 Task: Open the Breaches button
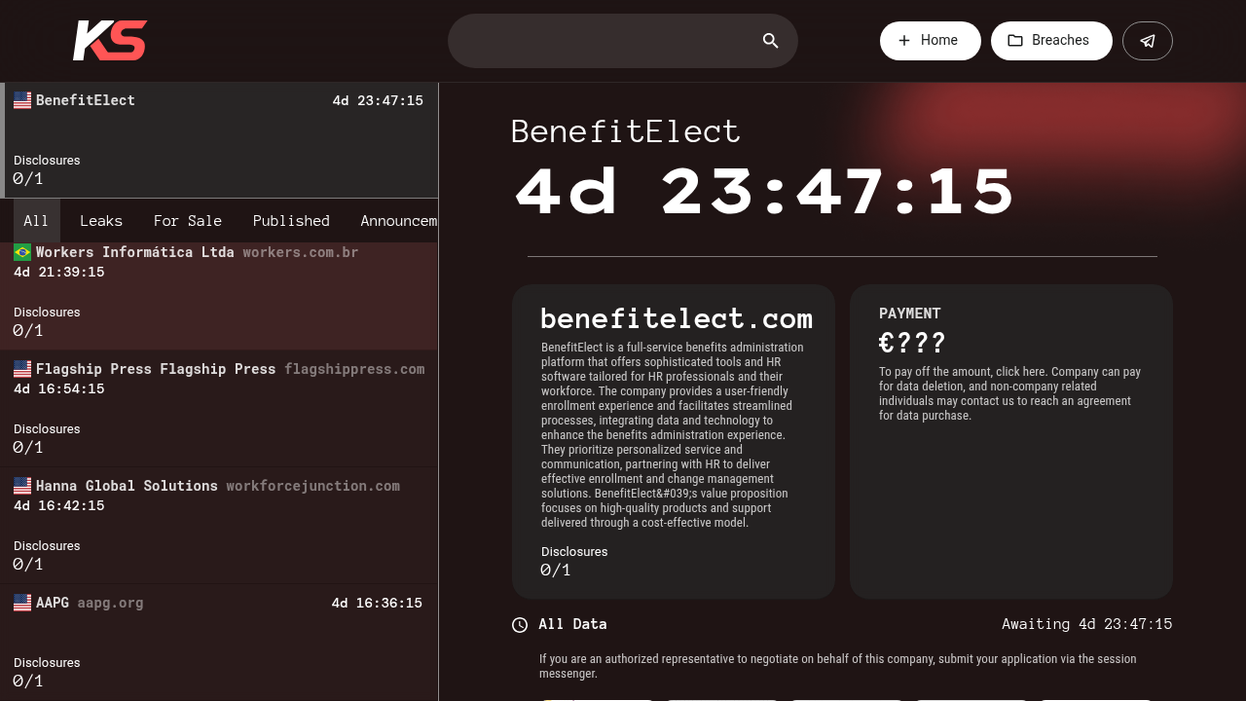click(x=1051, y=41)
